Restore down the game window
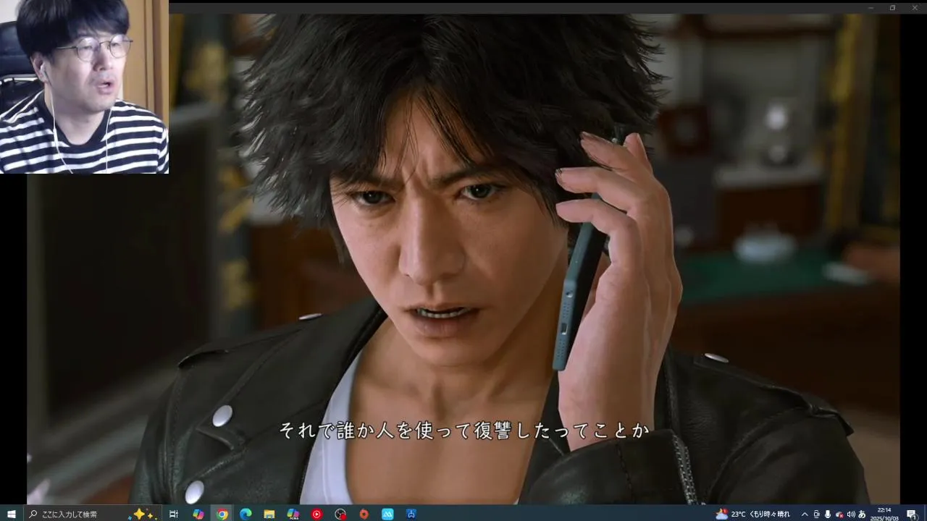The height and width of the screenshot is (521, 927). (x=892, y=8)
